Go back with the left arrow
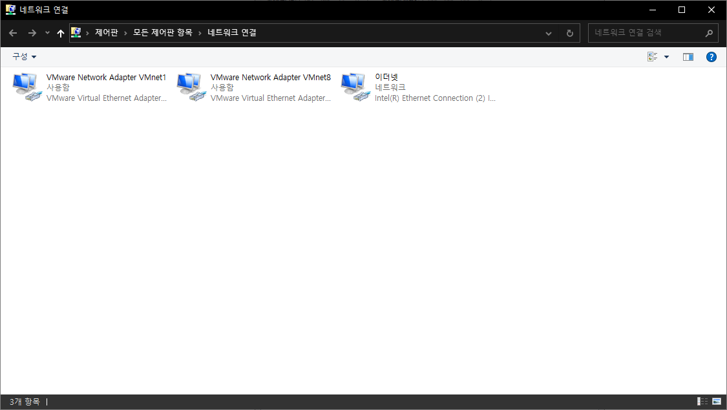 [13, 33]
